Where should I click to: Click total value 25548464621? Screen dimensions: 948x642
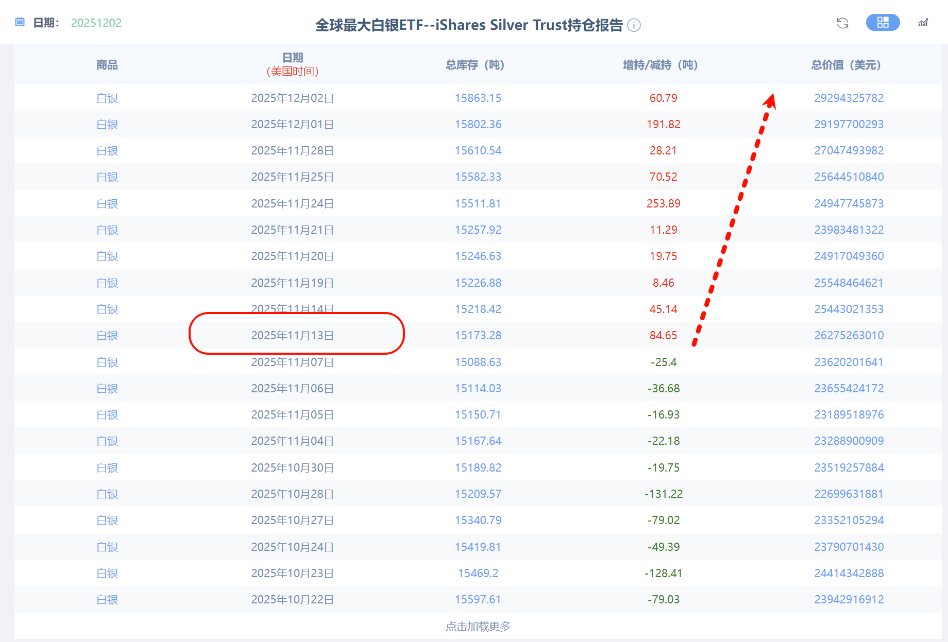(x=849, y=283)
